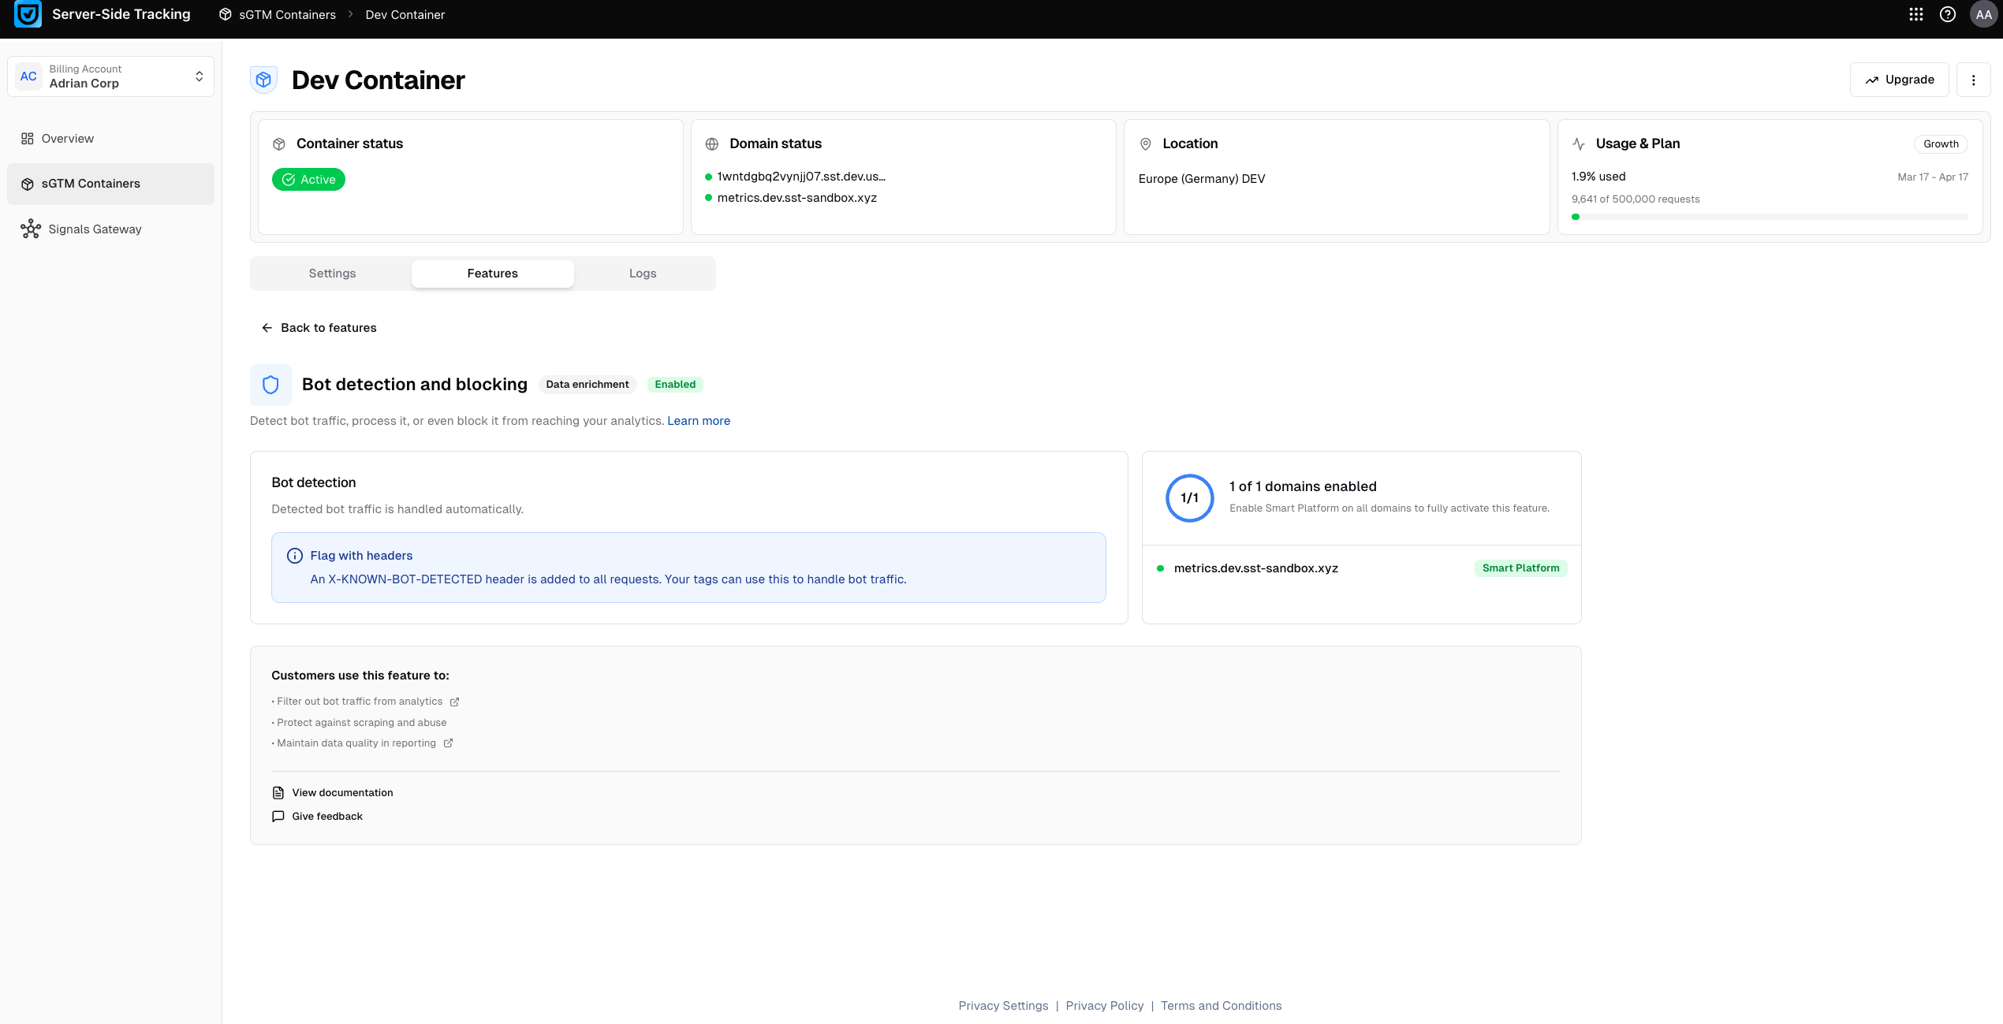The image size is (2003, 1024).
Task: Open external link icon for Maintain data quality
Action: pos(448,743)
